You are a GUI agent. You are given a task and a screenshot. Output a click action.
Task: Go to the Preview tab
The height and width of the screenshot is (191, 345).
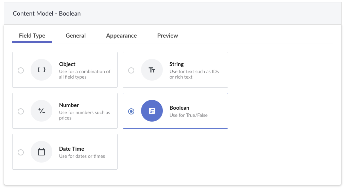[x=168, y=36]
